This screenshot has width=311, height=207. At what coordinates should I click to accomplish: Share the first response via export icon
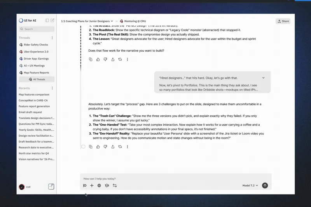point(113,59)
